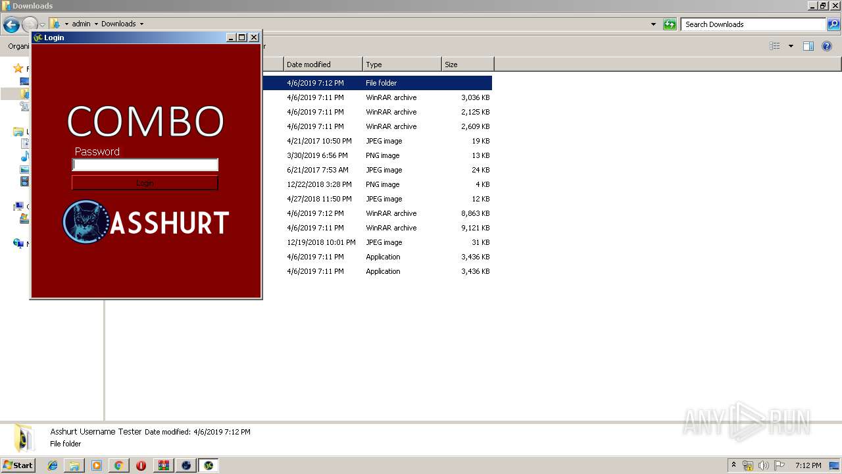This screenshot has width=842, height=474.
Task: Change the view with the views icon
Action: click(x=775, y=46)
